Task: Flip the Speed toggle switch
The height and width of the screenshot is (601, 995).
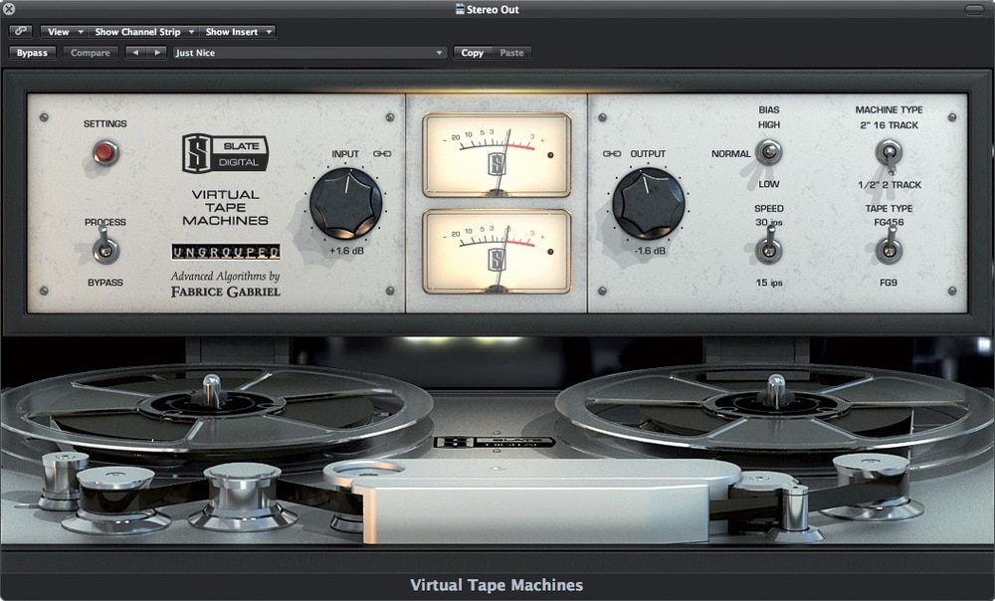Action: 768,246
